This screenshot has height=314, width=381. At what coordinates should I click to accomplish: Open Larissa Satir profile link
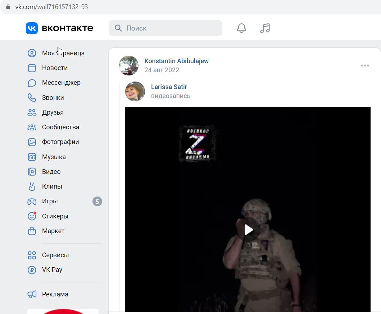pos(169,87)
